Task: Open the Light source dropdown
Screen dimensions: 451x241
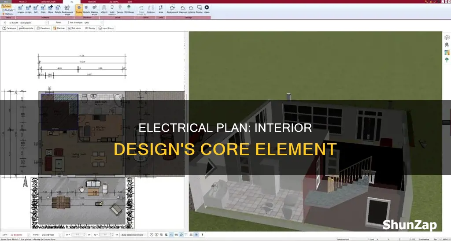Action: (112, 10)
